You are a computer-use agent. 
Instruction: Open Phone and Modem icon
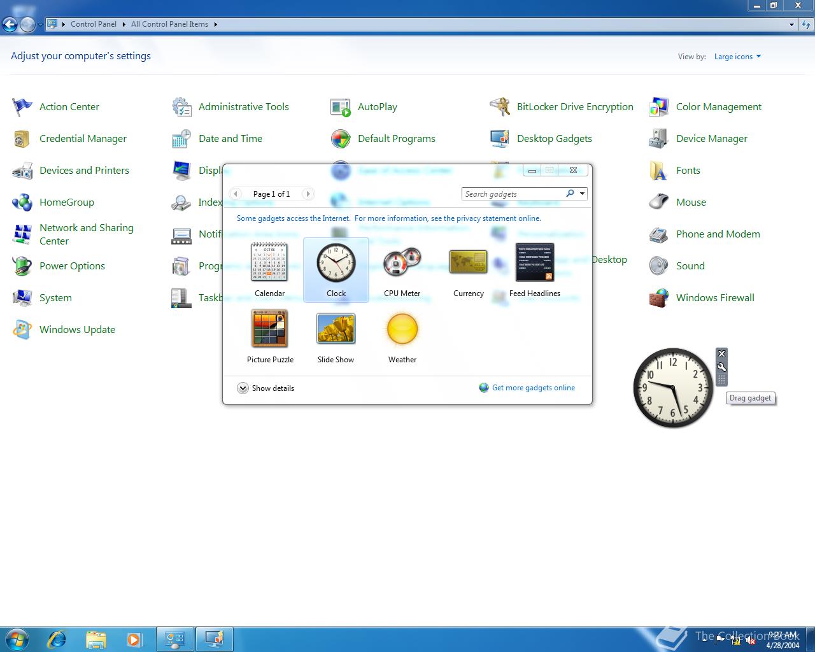659,234
